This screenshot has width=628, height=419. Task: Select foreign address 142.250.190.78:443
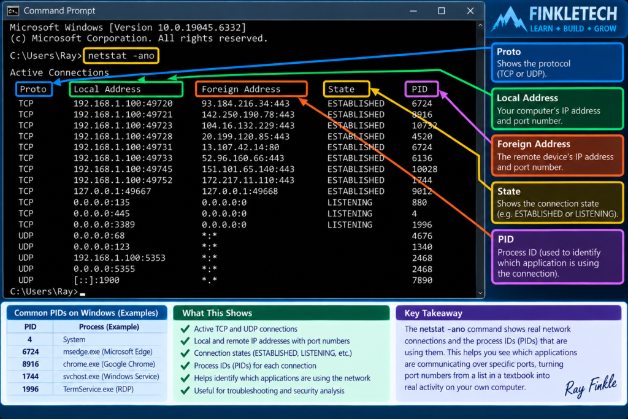[248, 115]
